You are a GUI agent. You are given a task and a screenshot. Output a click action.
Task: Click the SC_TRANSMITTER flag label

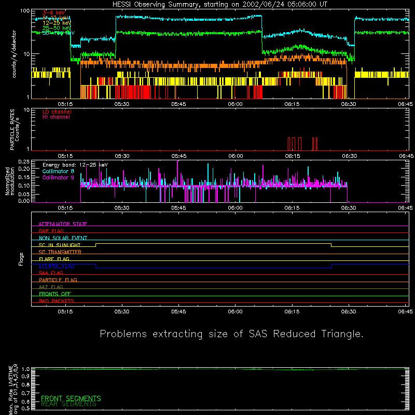point(60,252)
